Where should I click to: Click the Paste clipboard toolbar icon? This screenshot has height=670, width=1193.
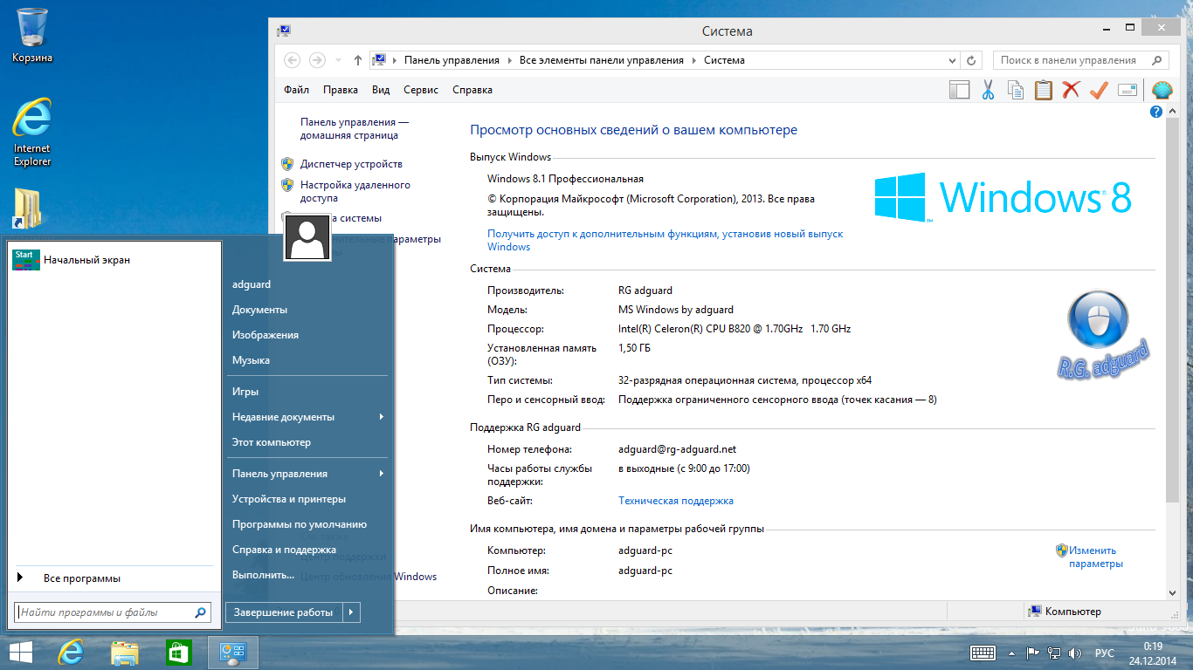[1043, 90]
